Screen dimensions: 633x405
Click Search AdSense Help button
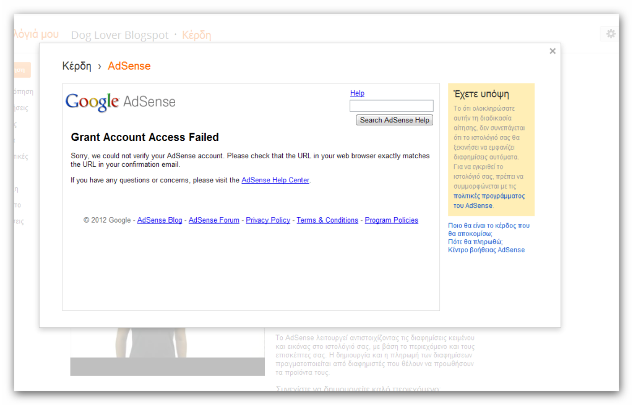394,120
